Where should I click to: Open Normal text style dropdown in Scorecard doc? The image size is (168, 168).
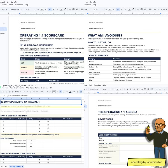click(16, 9)
